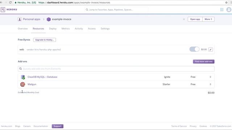Reload the page in the browser

click(x=10, y=3)
